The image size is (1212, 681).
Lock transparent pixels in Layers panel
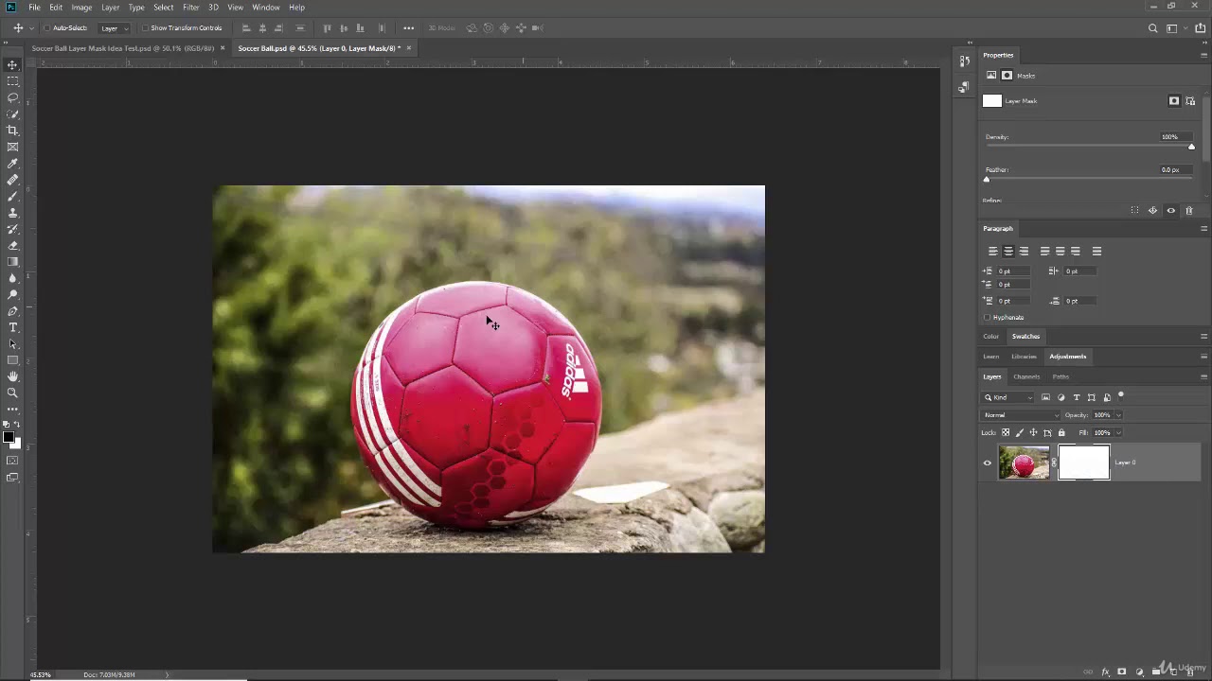click(1006, 432)
